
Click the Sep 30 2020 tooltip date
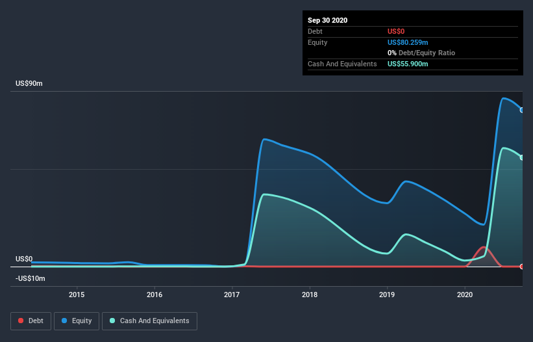[x=328, y=20]
